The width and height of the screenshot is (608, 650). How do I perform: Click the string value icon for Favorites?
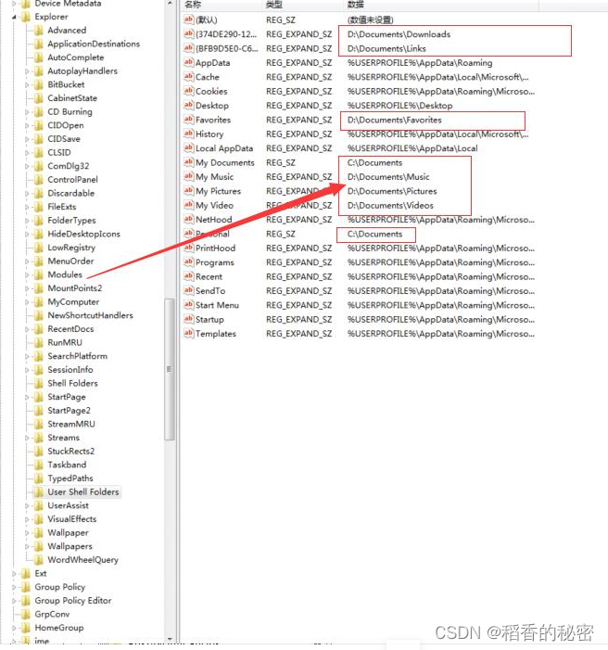pos(188,120)
